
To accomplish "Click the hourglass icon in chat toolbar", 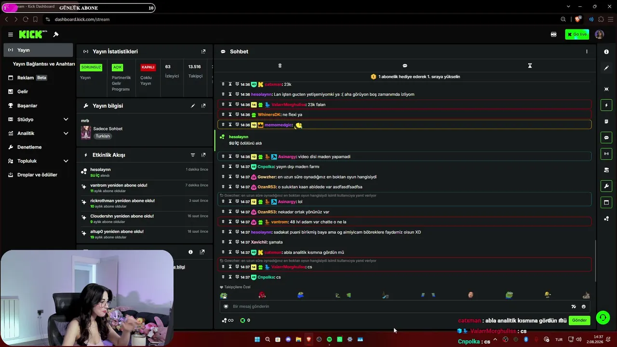I will tap(530, 66).
